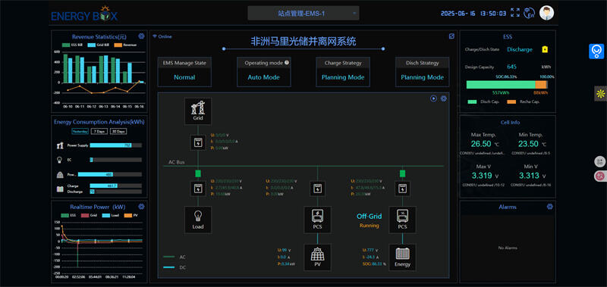Viewport: 607px width, 287px height.
Task: Toggle Grid series in Realtime Power legend
Action: coord(89,215)
